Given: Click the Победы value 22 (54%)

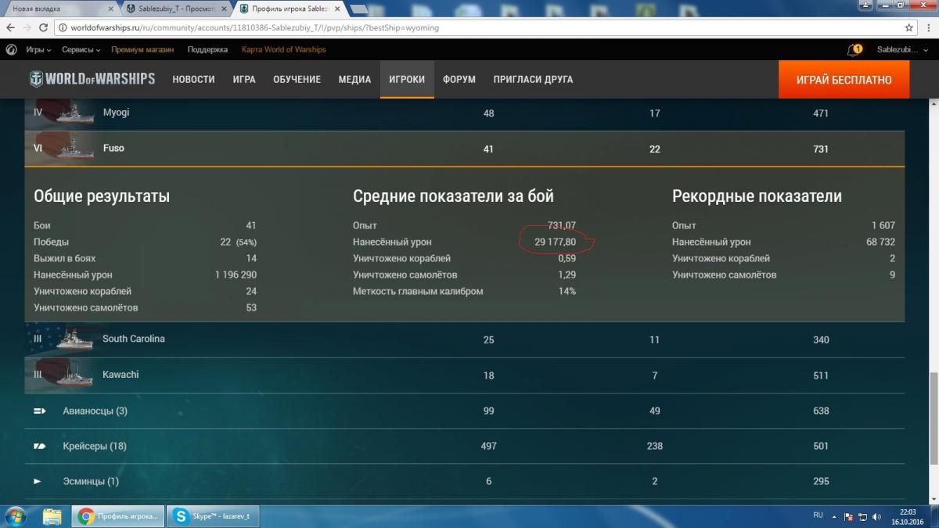Looking at the screenshot, I should 238,242.
